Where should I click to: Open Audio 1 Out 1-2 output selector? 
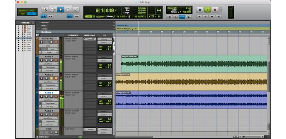pyautogui.click(x=105, y=60)
